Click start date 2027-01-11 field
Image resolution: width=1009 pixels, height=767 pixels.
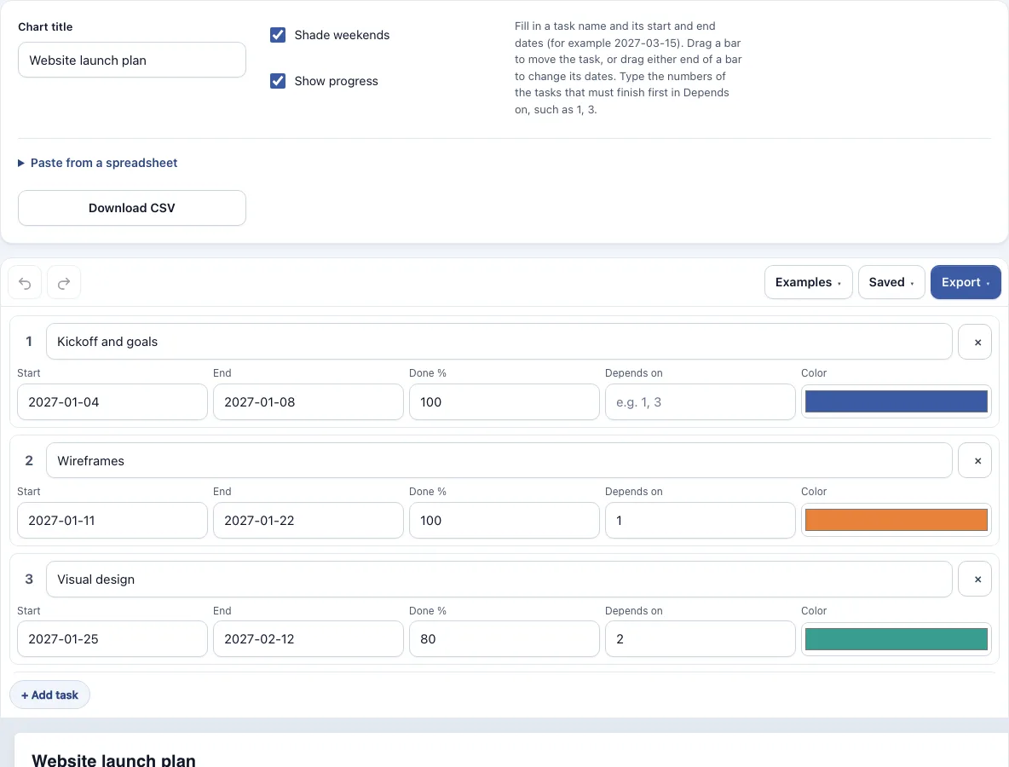[x=112, y=521]
